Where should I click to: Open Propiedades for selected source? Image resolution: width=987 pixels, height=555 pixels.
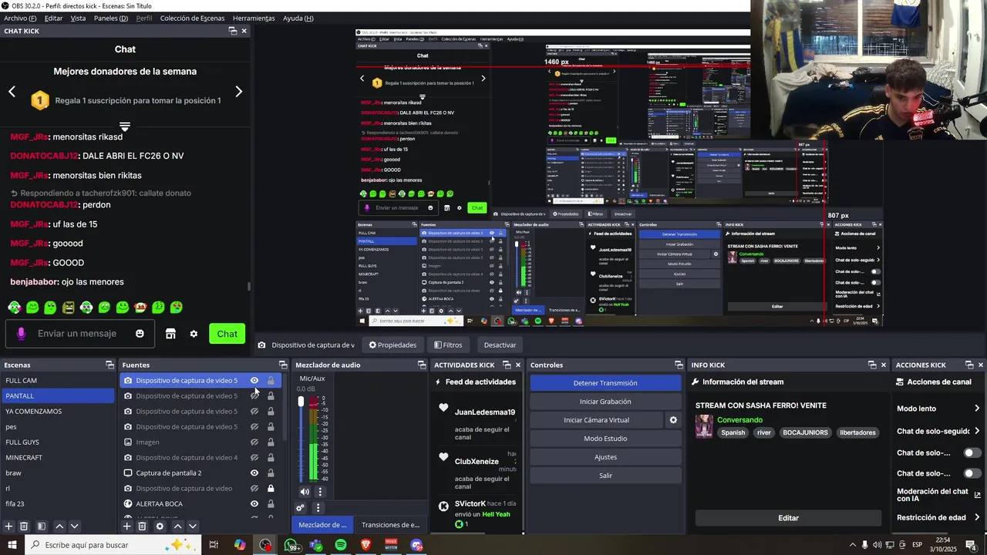point(392,345)
